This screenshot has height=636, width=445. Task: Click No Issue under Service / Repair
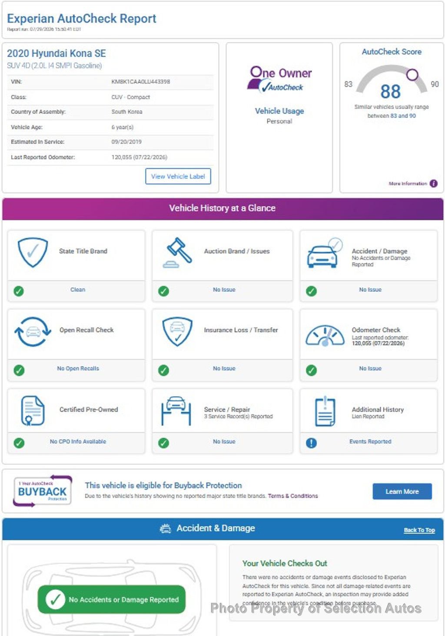pyautogui.click(x=224, y=442)
